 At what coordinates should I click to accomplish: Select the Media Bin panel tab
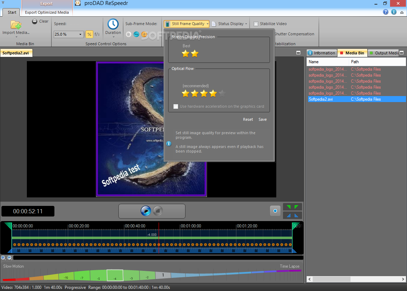click(x=352, y=53)
